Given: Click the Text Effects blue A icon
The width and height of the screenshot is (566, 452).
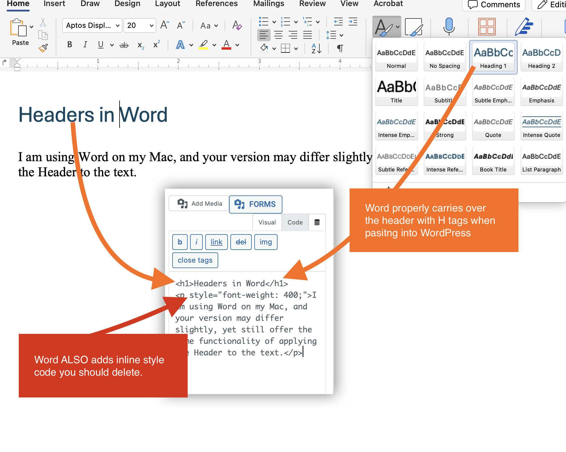Looking at the screenshot, I should (180, 45).
